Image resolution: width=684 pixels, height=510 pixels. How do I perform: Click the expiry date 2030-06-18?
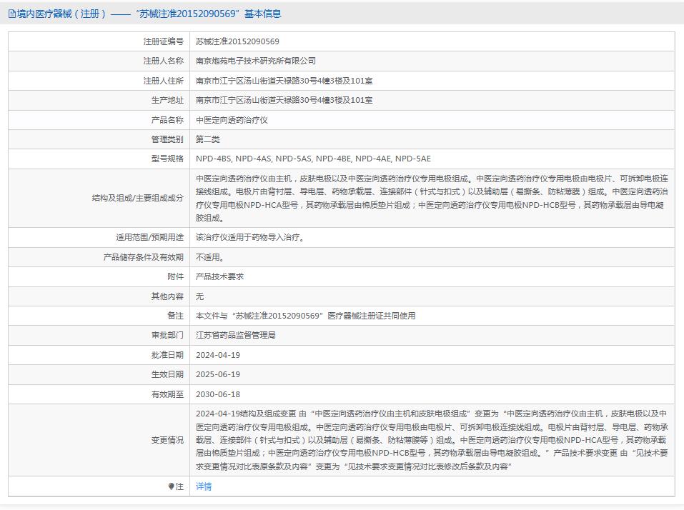click(x=218, y=394)
